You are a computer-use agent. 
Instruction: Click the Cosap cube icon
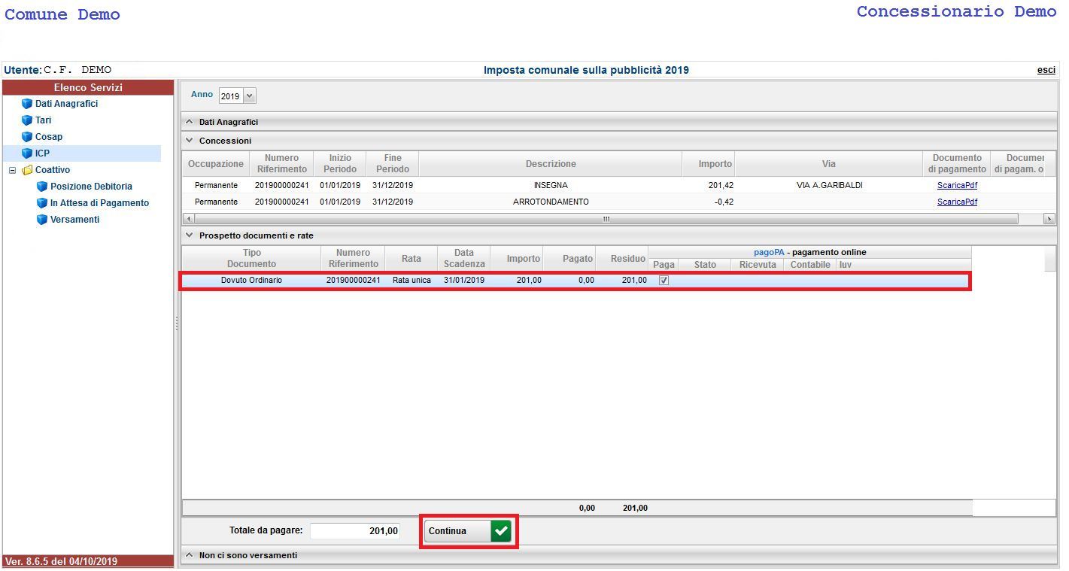[x=27, y=137]
